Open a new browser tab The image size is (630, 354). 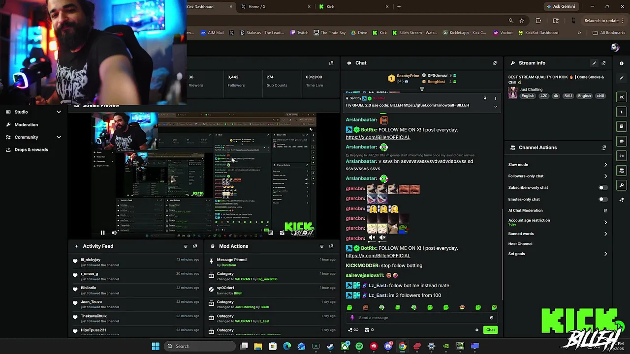click(399, 7)
